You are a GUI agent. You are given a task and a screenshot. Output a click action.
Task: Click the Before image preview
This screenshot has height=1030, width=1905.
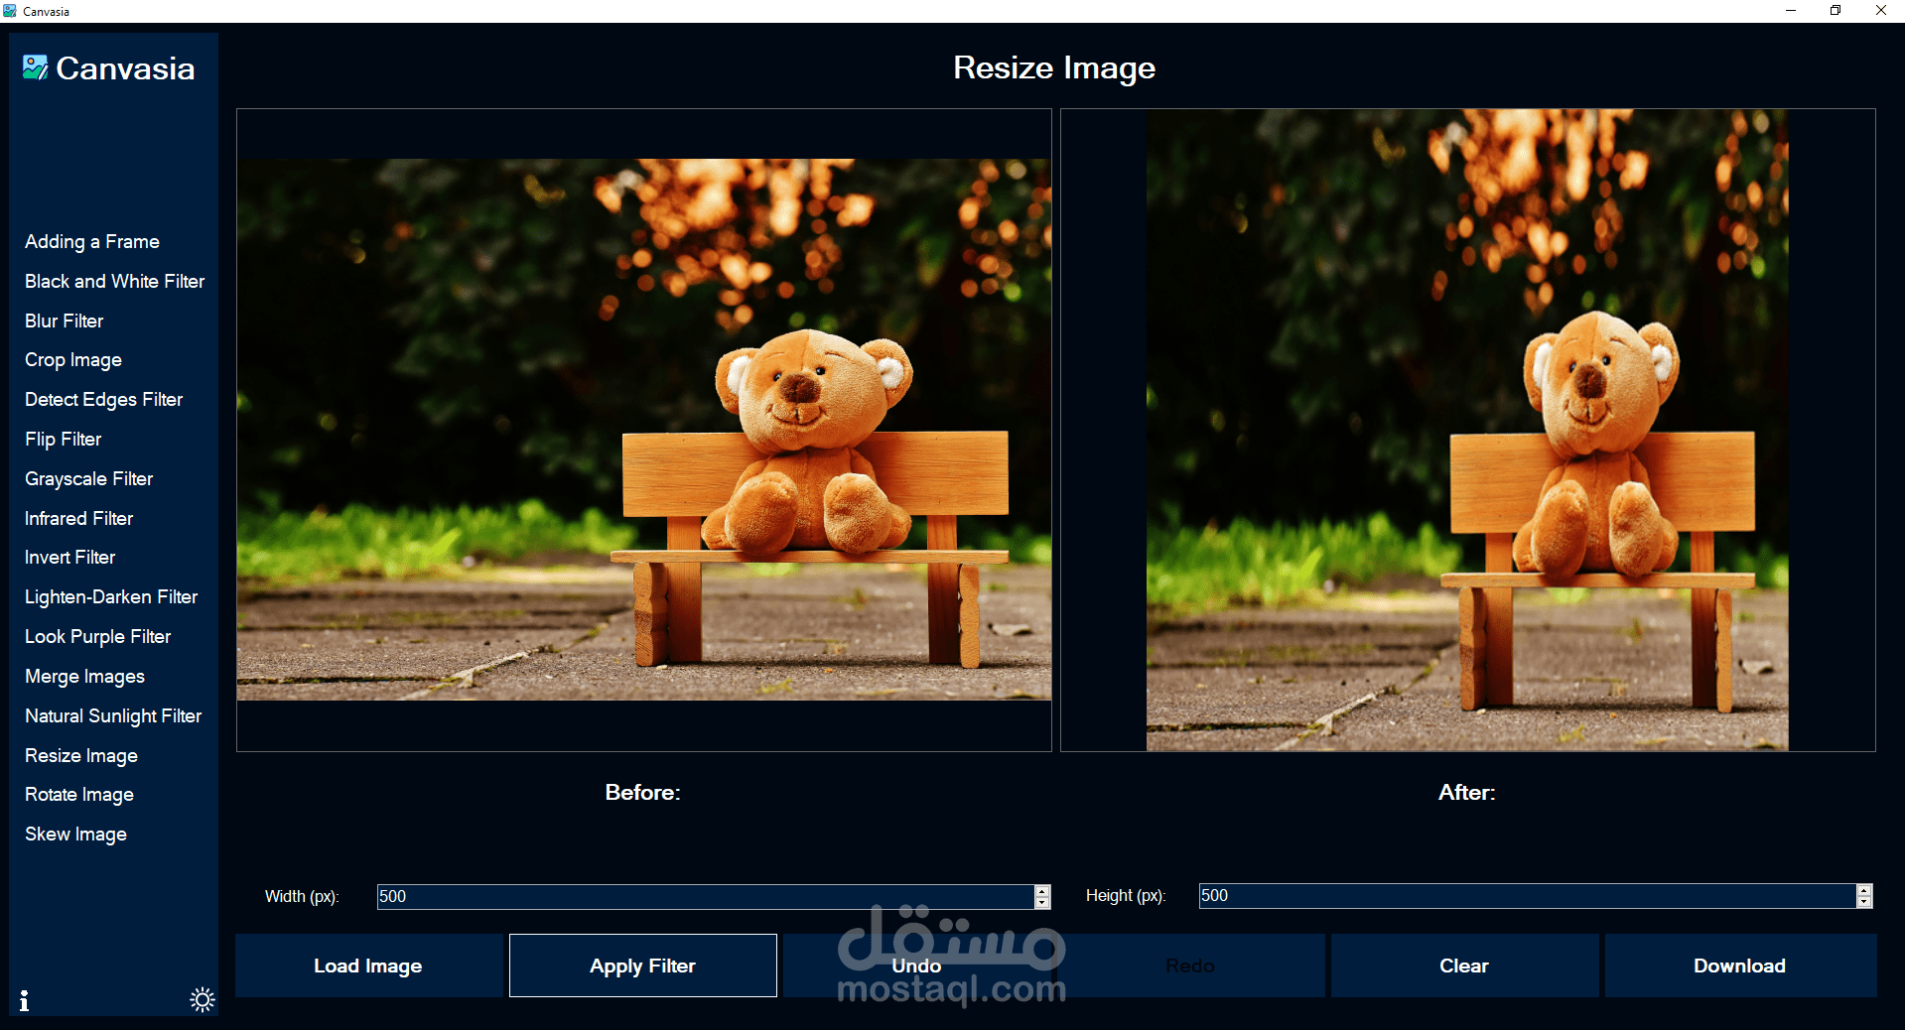tap(644, 430)
